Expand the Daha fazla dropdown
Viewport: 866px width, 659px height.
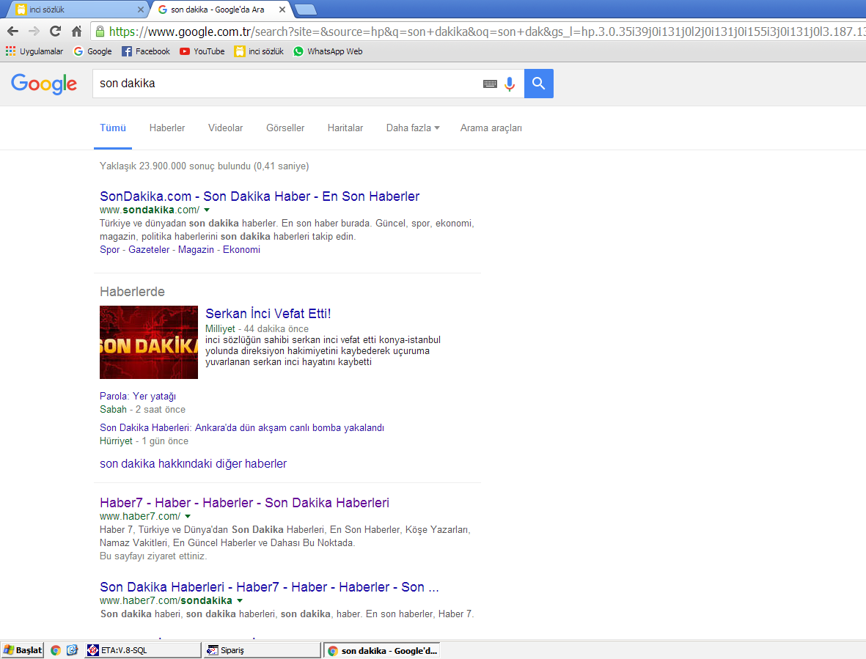(413, 128)
